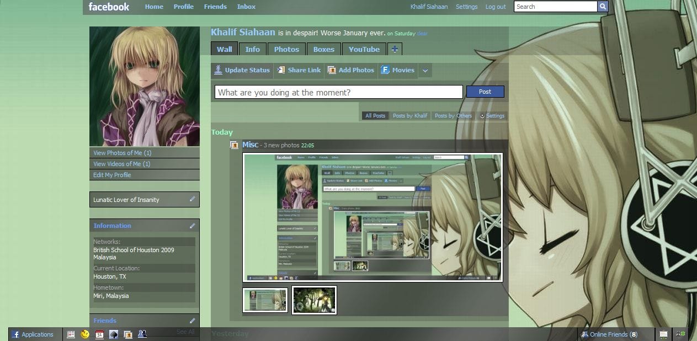Click Log out link
This screenshot has height=341, width=697.
pos(496,7)
